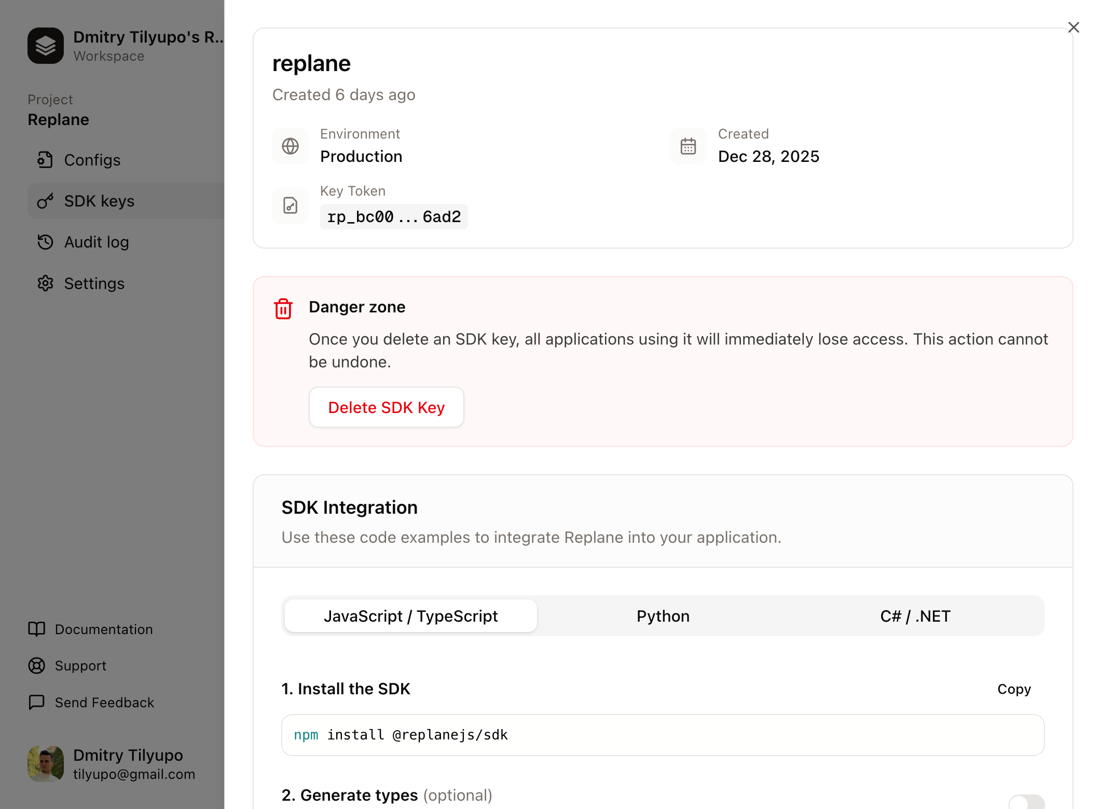Click the Send Feedback speech bubble icon
The image size is (1101, 809).
pos(36,703)
